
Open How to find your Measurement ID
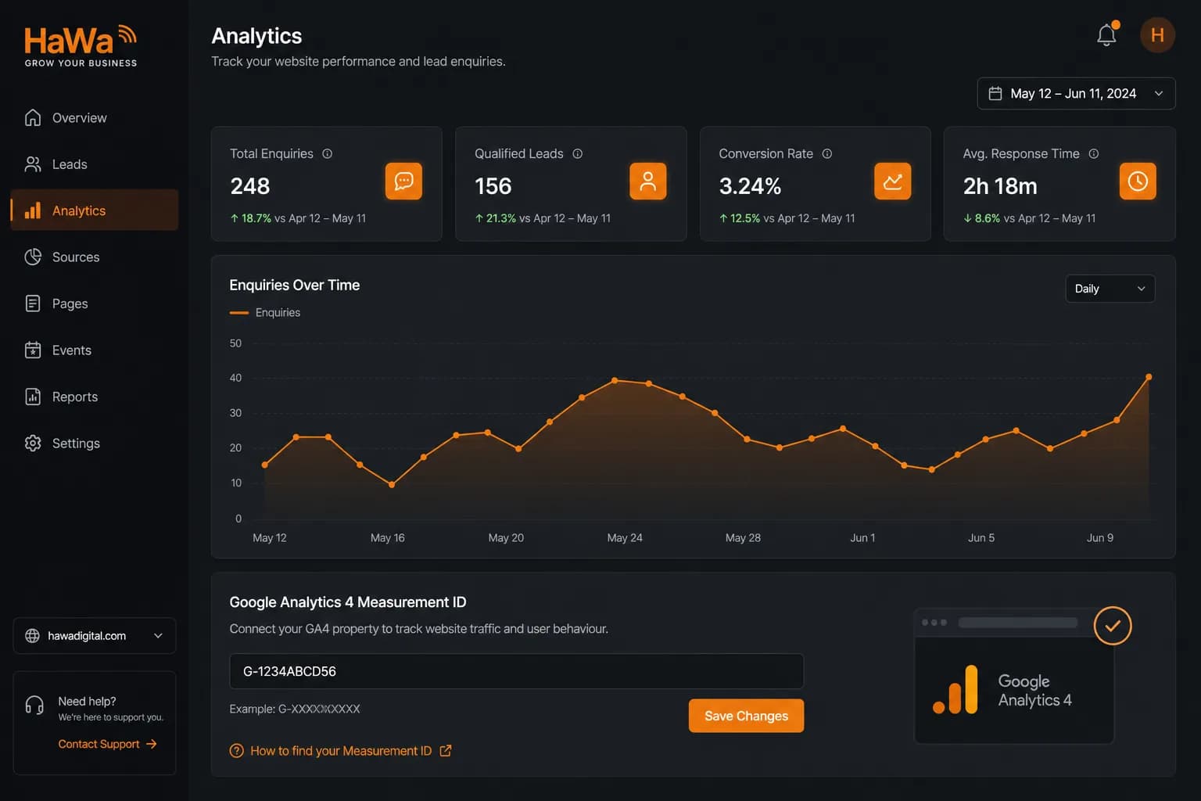coord(341,751)
